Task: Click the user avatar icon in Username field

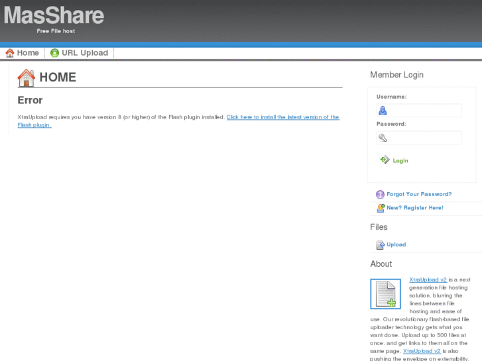Action: (x=383, y=111)
